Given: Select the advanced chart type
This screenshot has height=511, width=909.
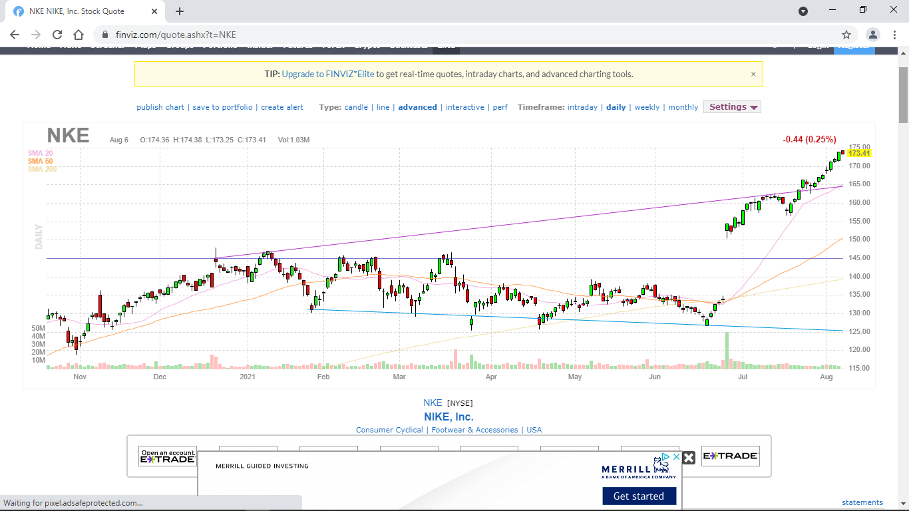Looking at the screenshot, I should coord(418,107).
